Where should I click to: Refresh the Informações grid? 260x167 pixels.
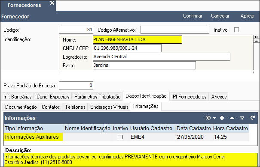click(x=253, y=118)
